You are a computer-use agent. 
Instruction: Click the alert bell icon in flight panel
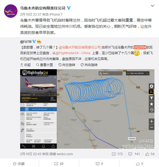coord(43,146)
